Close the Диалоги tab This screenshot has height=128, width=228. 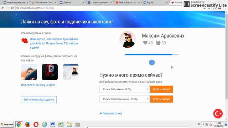[83, 2]
